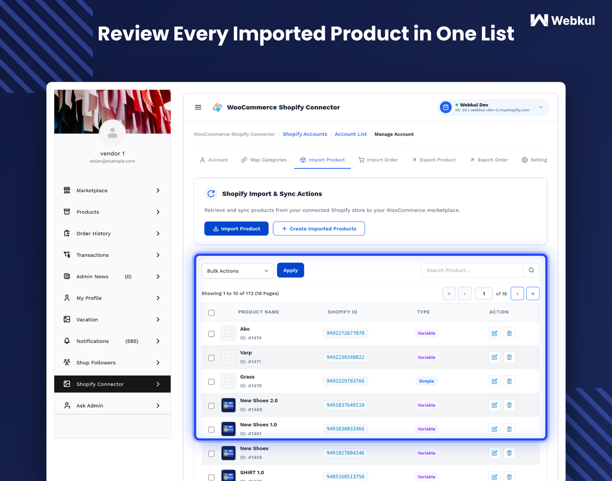Viewport: 612px width, 481px height.
Task: Delete the Abc product
Action: [x=509, y=333]
